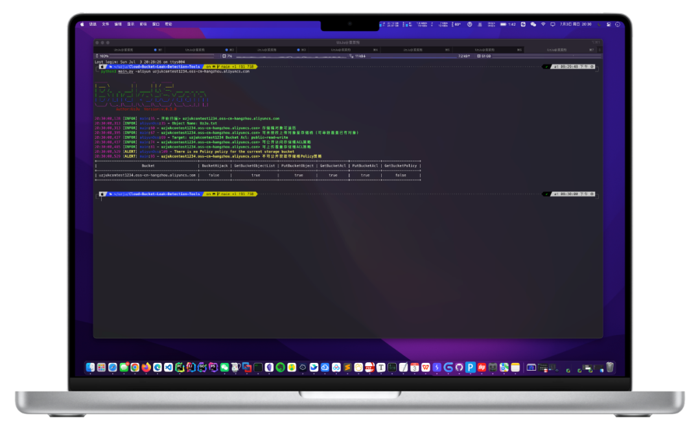The height and width of the screenshot is (429, 700).
Task: Click the PutBucketObject table header
Action: 297,166
